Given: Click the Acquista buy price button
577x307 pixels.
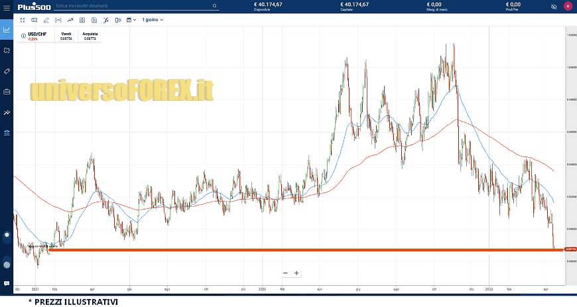Looking at the screenshot, I should coord(90,36).
